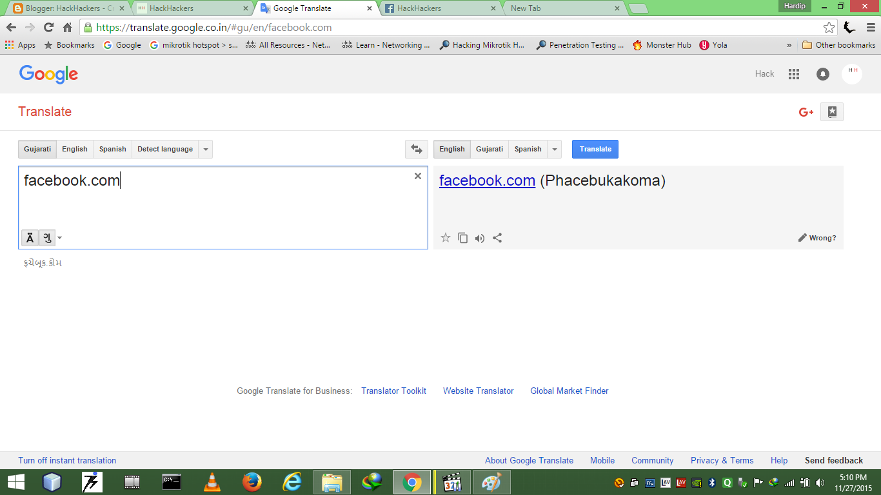This screenshot has width=881, height=495.
Task: Open the Apps bookmarks shortcut
Action: pos(20,45)
